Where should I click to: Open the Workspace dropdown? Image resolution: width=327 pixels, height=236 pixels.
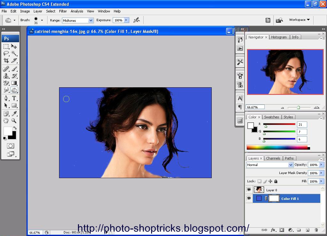(299, 20)
